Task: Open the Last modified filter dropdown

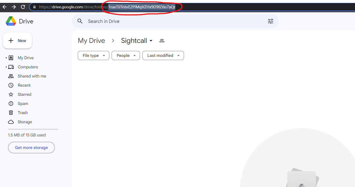Action: pos(163,55)
